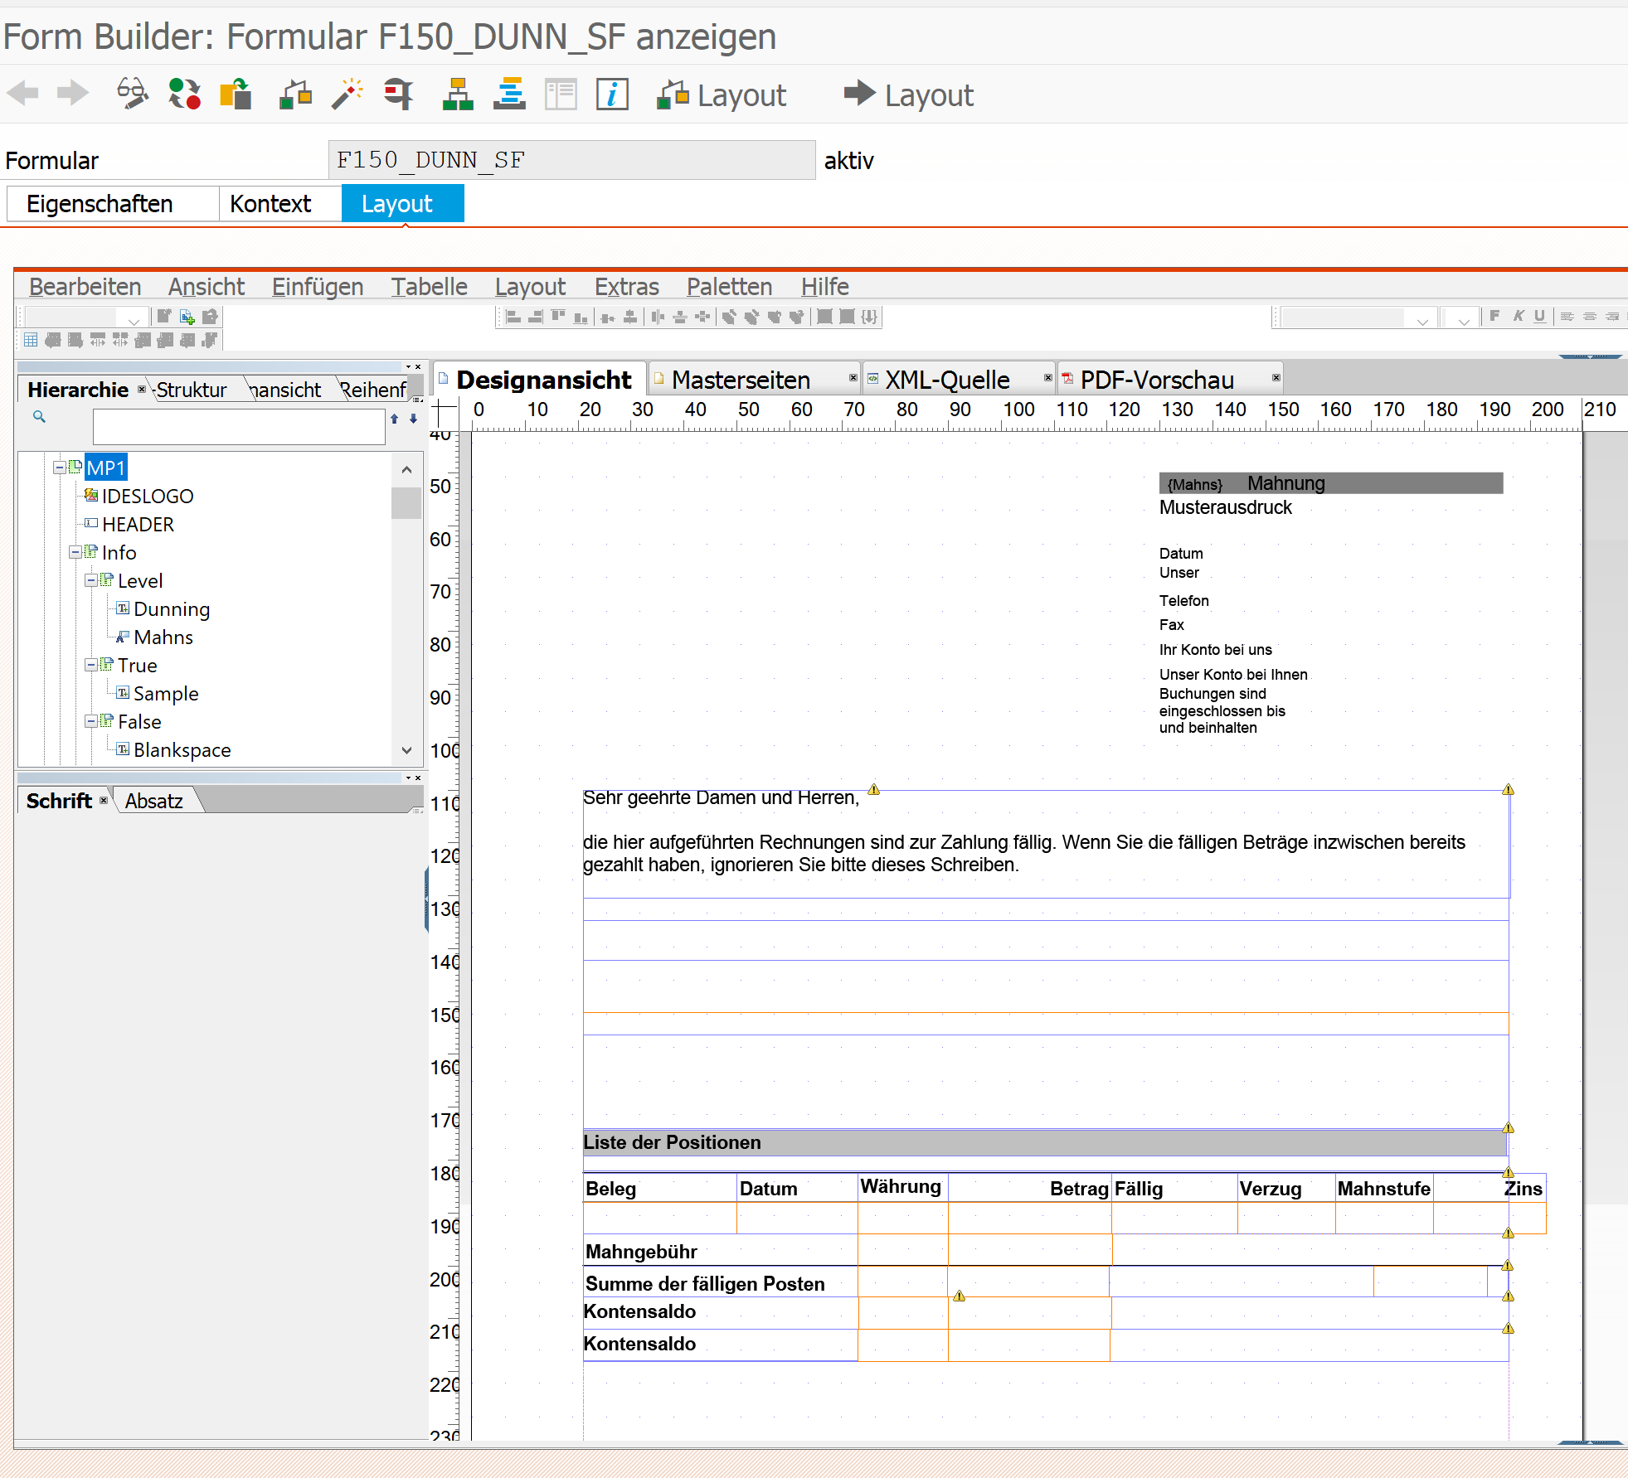Viewport: 1628px width, 1478px height.
Task: Collapse the False tree node
Action: click(x=90, y=722)
